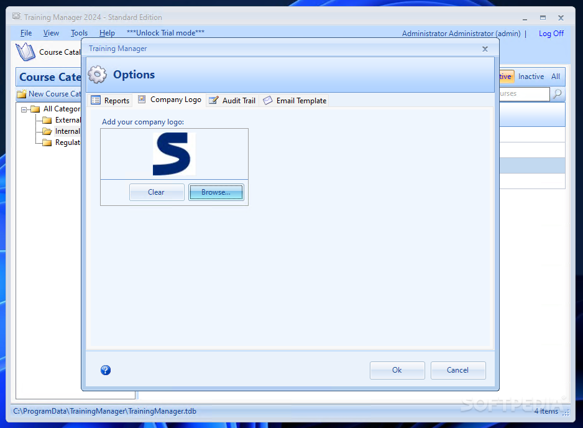Open the Tools menu
The height and width of the screenshot is (428, 583).
[x=79, y=33]
